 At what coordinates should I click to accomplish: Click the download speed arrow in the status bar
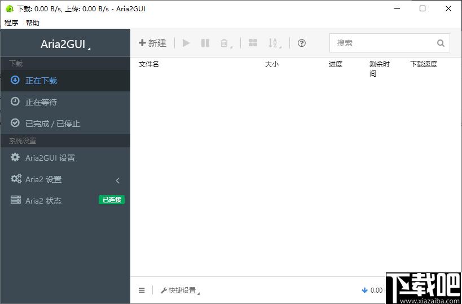tap(365, 290)
